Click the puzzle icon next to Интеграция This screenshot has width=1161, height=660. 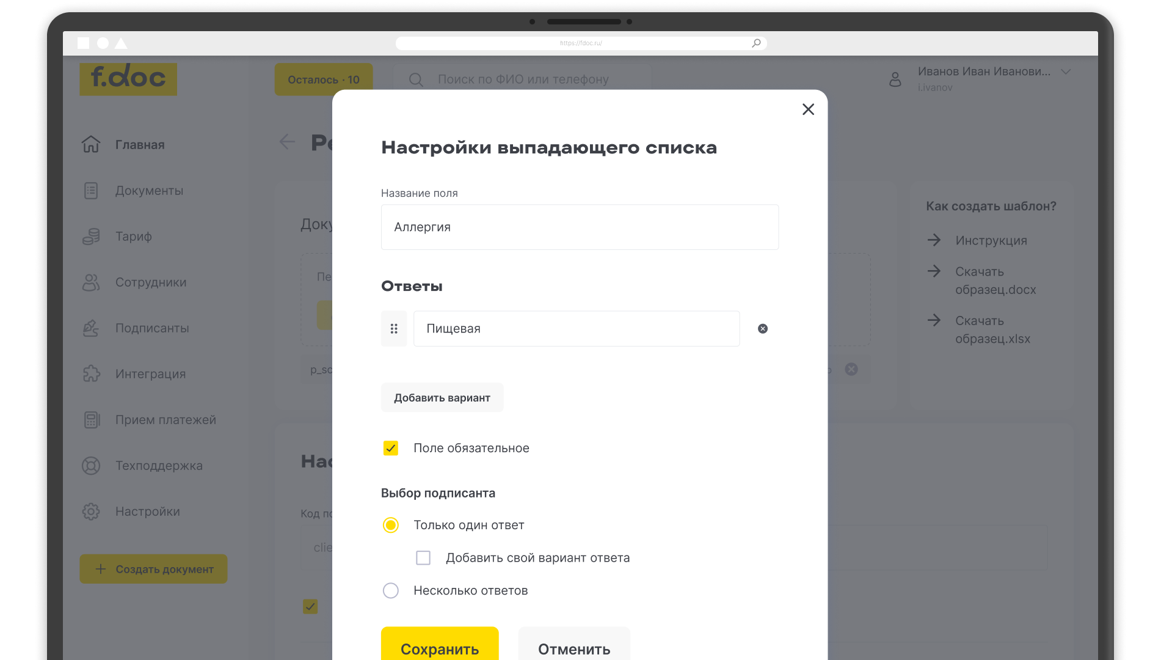91,374
